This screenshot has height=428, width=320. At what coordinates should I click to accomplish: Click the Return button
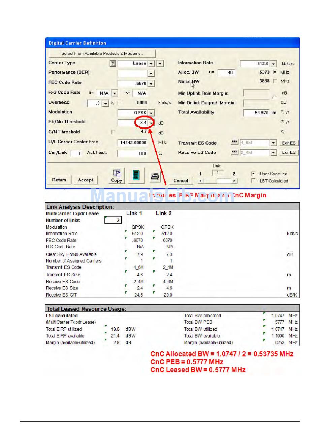(59, 180)
